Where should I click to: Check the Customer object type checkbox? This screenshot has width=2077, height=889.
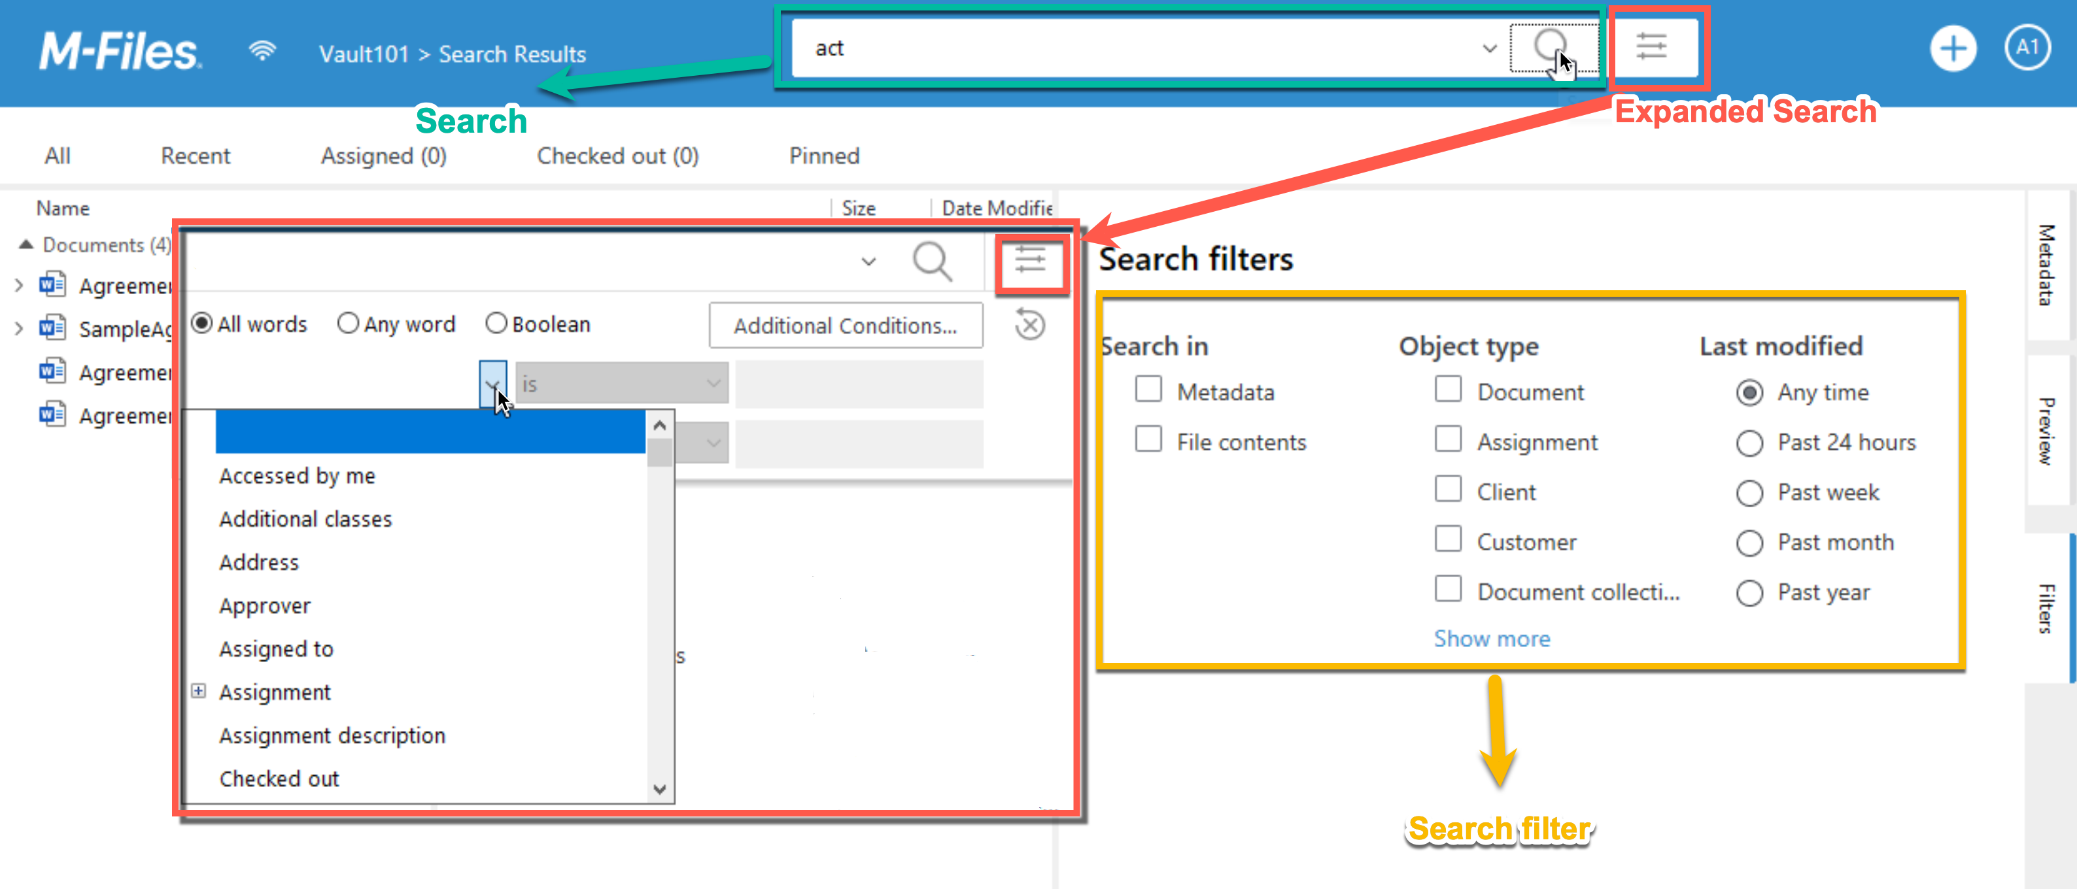pos(1448,539)
